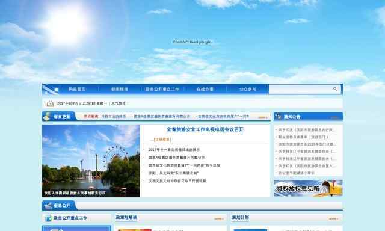
Task: Open announcement 沈阳市旅游委员会2016年部门决算
Action: click(307, 144)
